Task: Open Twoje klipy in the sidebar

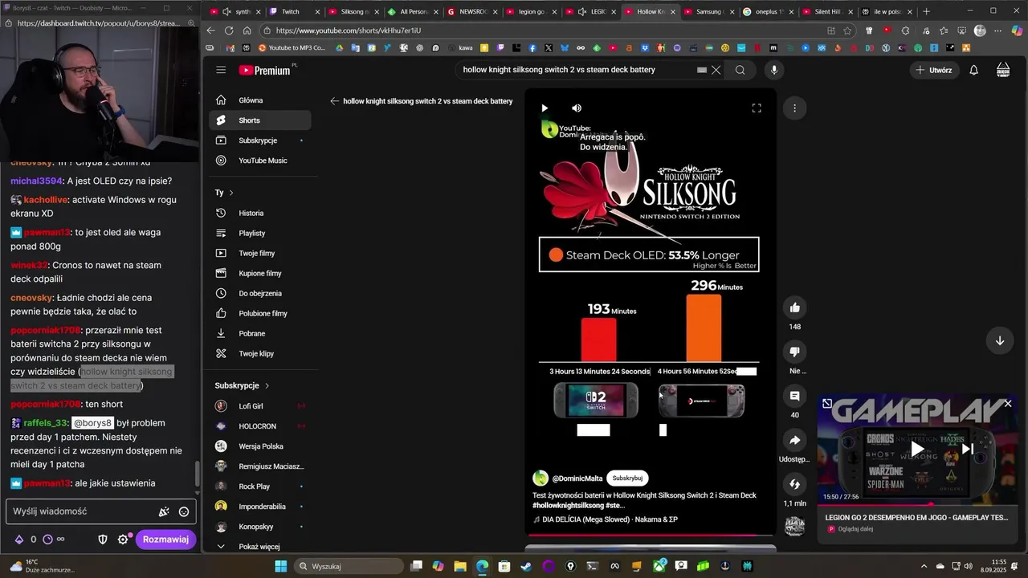Action: pos(259,353)
